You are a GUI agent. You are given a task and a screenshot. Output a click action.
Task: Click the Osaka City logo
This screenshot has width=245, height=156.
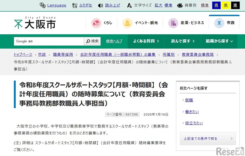click(35, 23)
